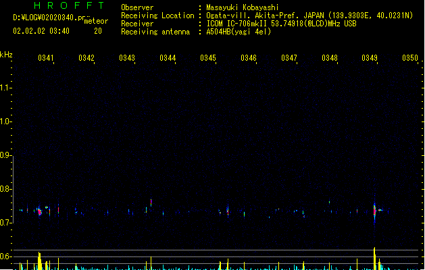Click the bright meteor echo near 0341
425x270 pixels.
pos(40,211)
